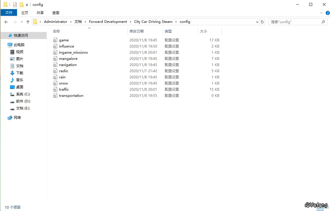Sort files by 修改日期 column header
Viewport: 331px width, 211px height.
[x=137, y=31]
